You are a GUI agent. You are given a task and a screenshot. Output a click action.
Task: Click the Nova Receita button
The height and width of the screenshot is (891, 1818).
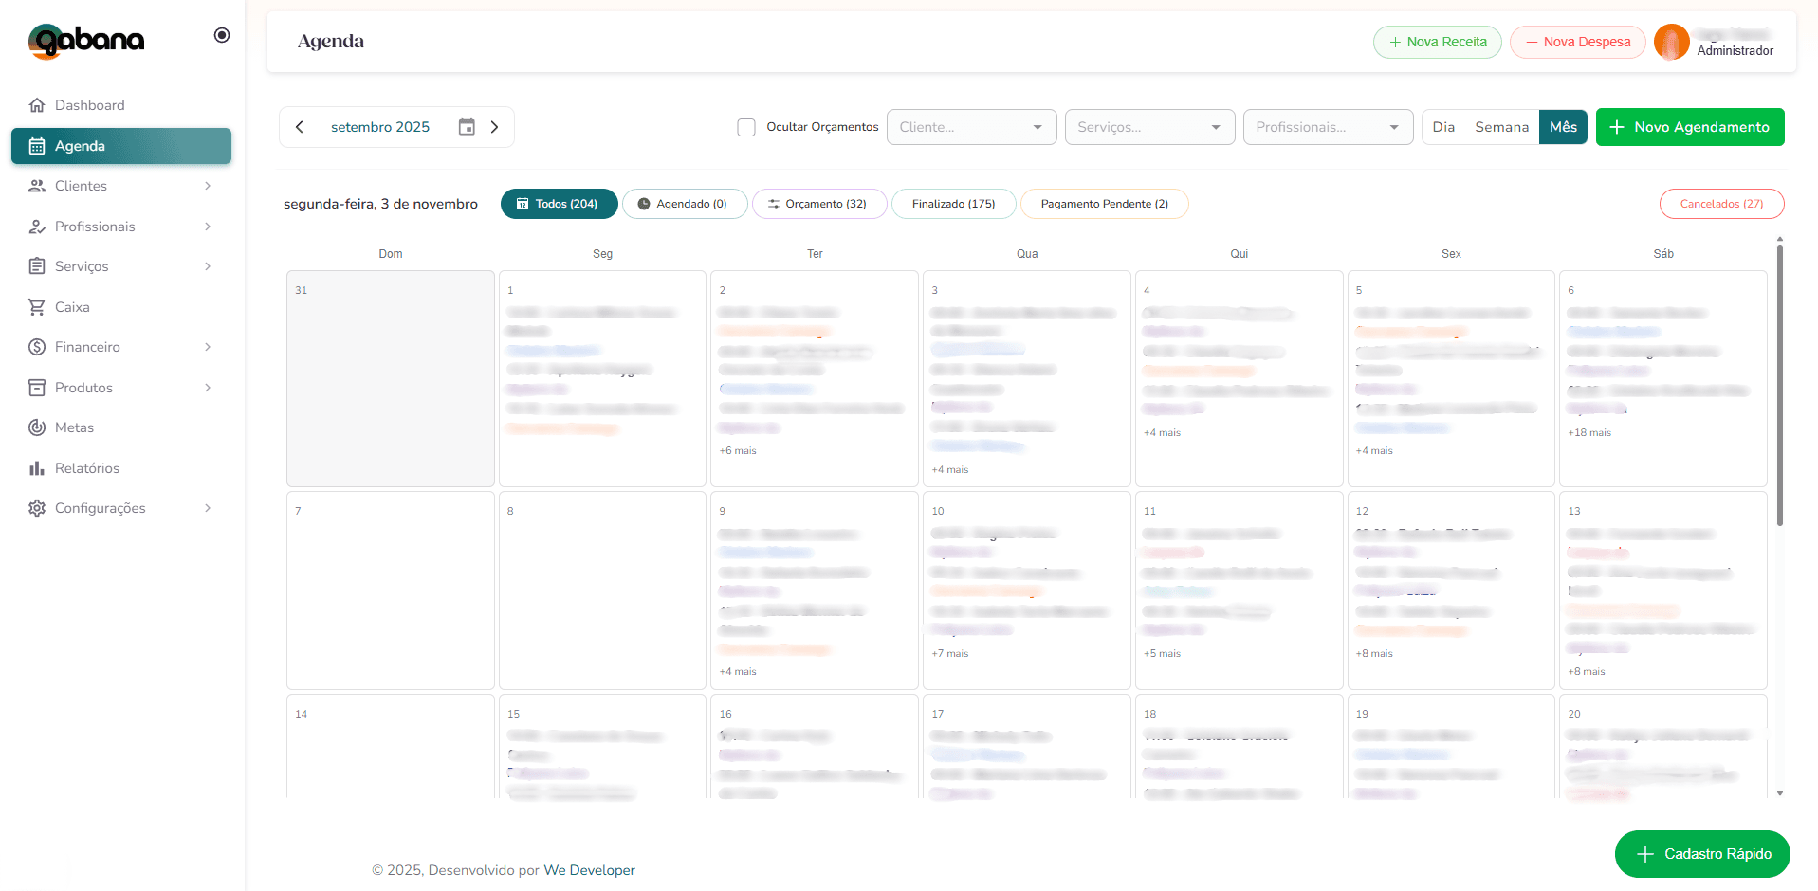[1437, 43]
